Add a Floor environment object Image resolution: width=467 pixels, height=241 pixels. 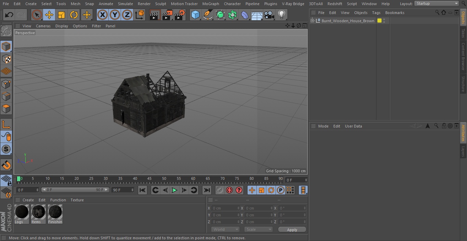257,15
